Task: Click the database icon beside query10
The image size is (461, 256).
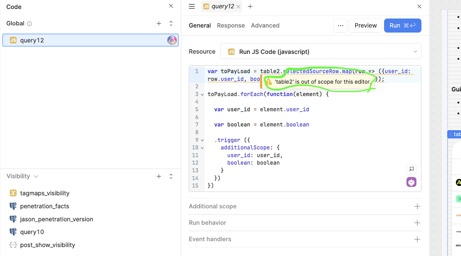Action: click(13, 232)
